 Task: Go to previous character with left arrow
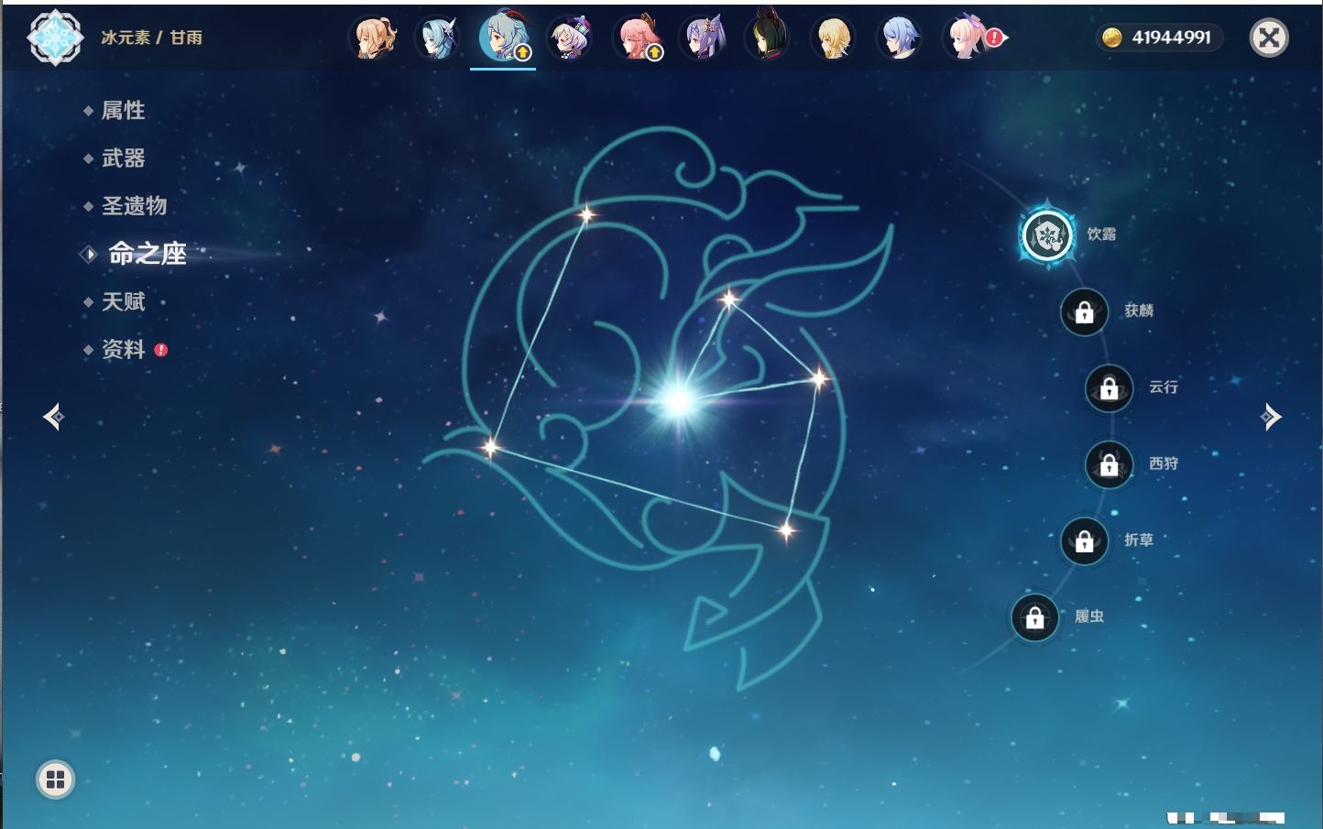(x=53, y=417)
